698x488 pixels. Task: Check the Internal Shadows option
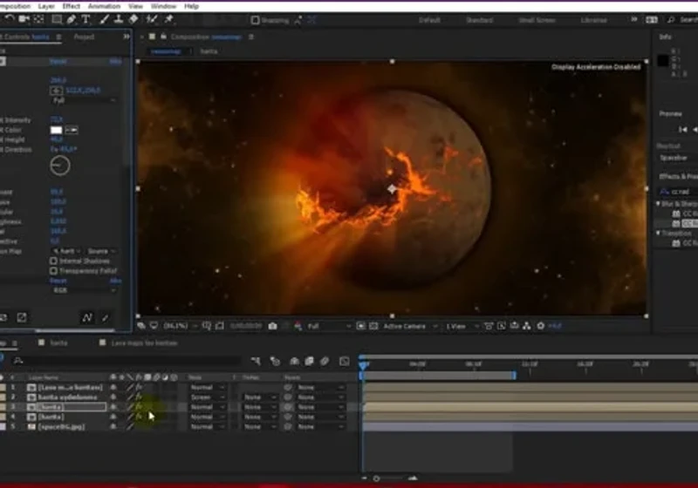tap(54, 261)
